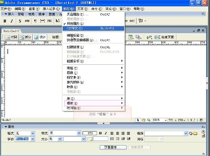Expand the 表格(T) submenu
This screenshot has width=210, height=156.
click(x=93, y=68)
